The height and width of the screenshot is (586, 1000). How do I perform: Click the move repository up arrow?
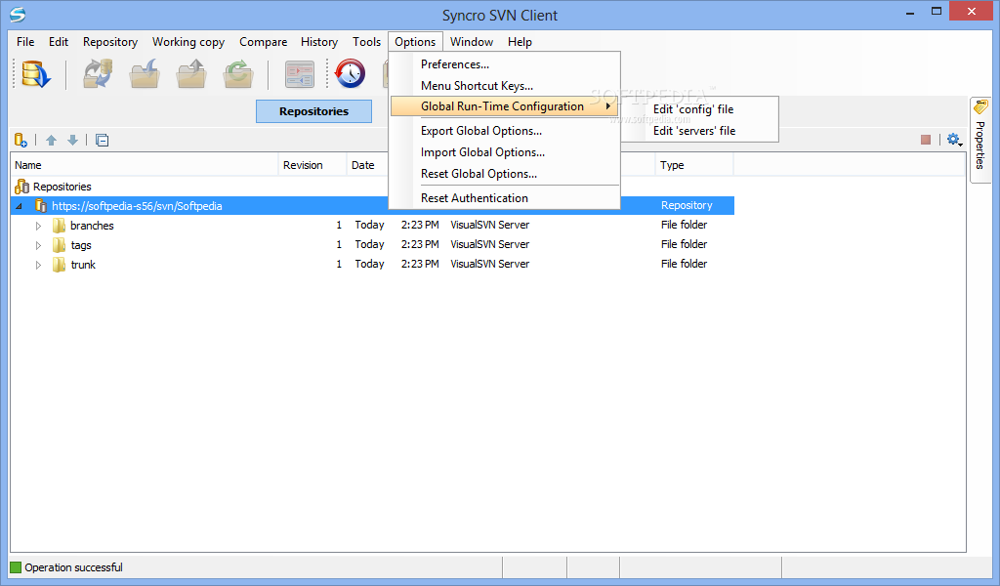click(x=52, y=141)
